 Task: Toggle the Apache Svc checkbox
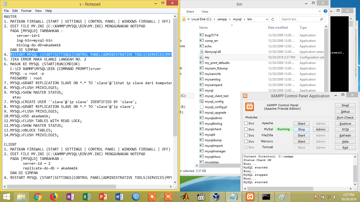tap(246, 123)
